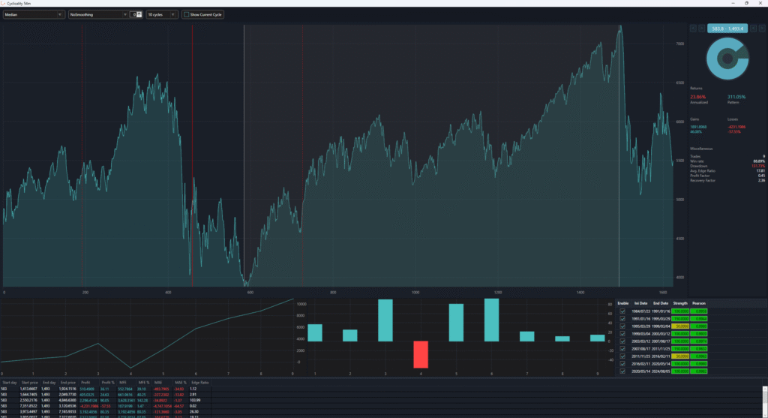The height and width of the screenshot is (418, 768).
Task: Click the Strength column header
Action: pyautogui.click(x=680, y=302)
